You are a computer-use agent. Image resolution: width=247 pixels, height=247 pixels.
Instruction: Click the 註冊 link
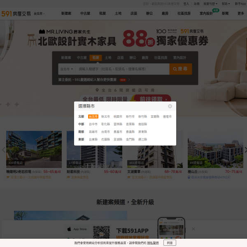click(x=197, y=4)
